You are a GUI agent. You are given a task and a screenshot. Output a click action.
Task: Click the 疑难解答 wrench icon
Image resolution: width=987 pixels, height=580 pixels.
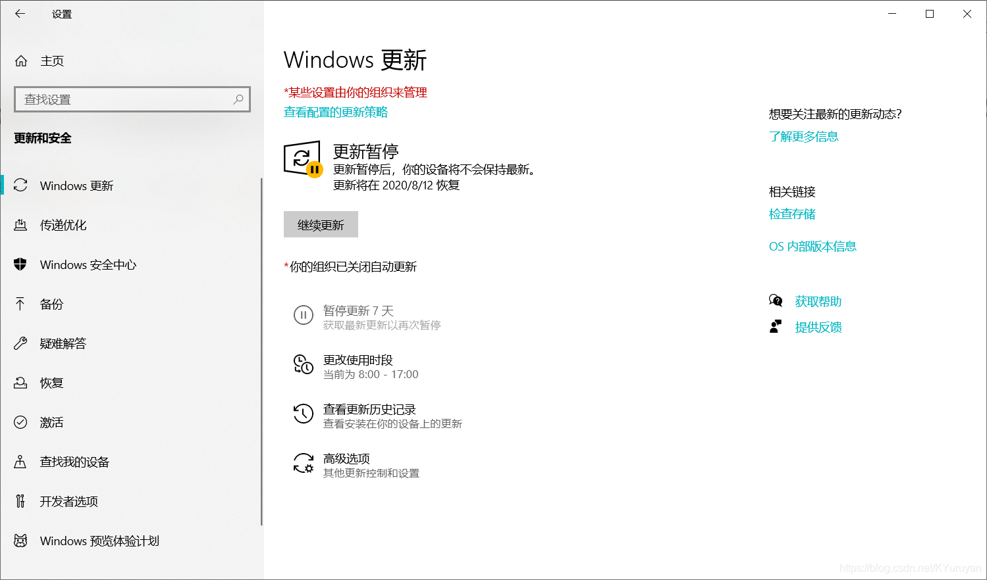20,343
